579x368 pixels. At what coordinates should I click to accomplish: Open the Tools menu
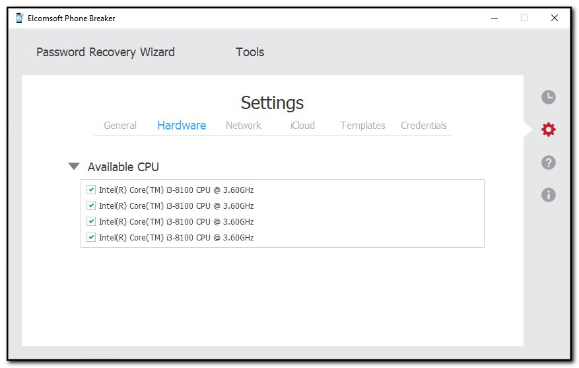pyautogui.click(x=250, y=52)
